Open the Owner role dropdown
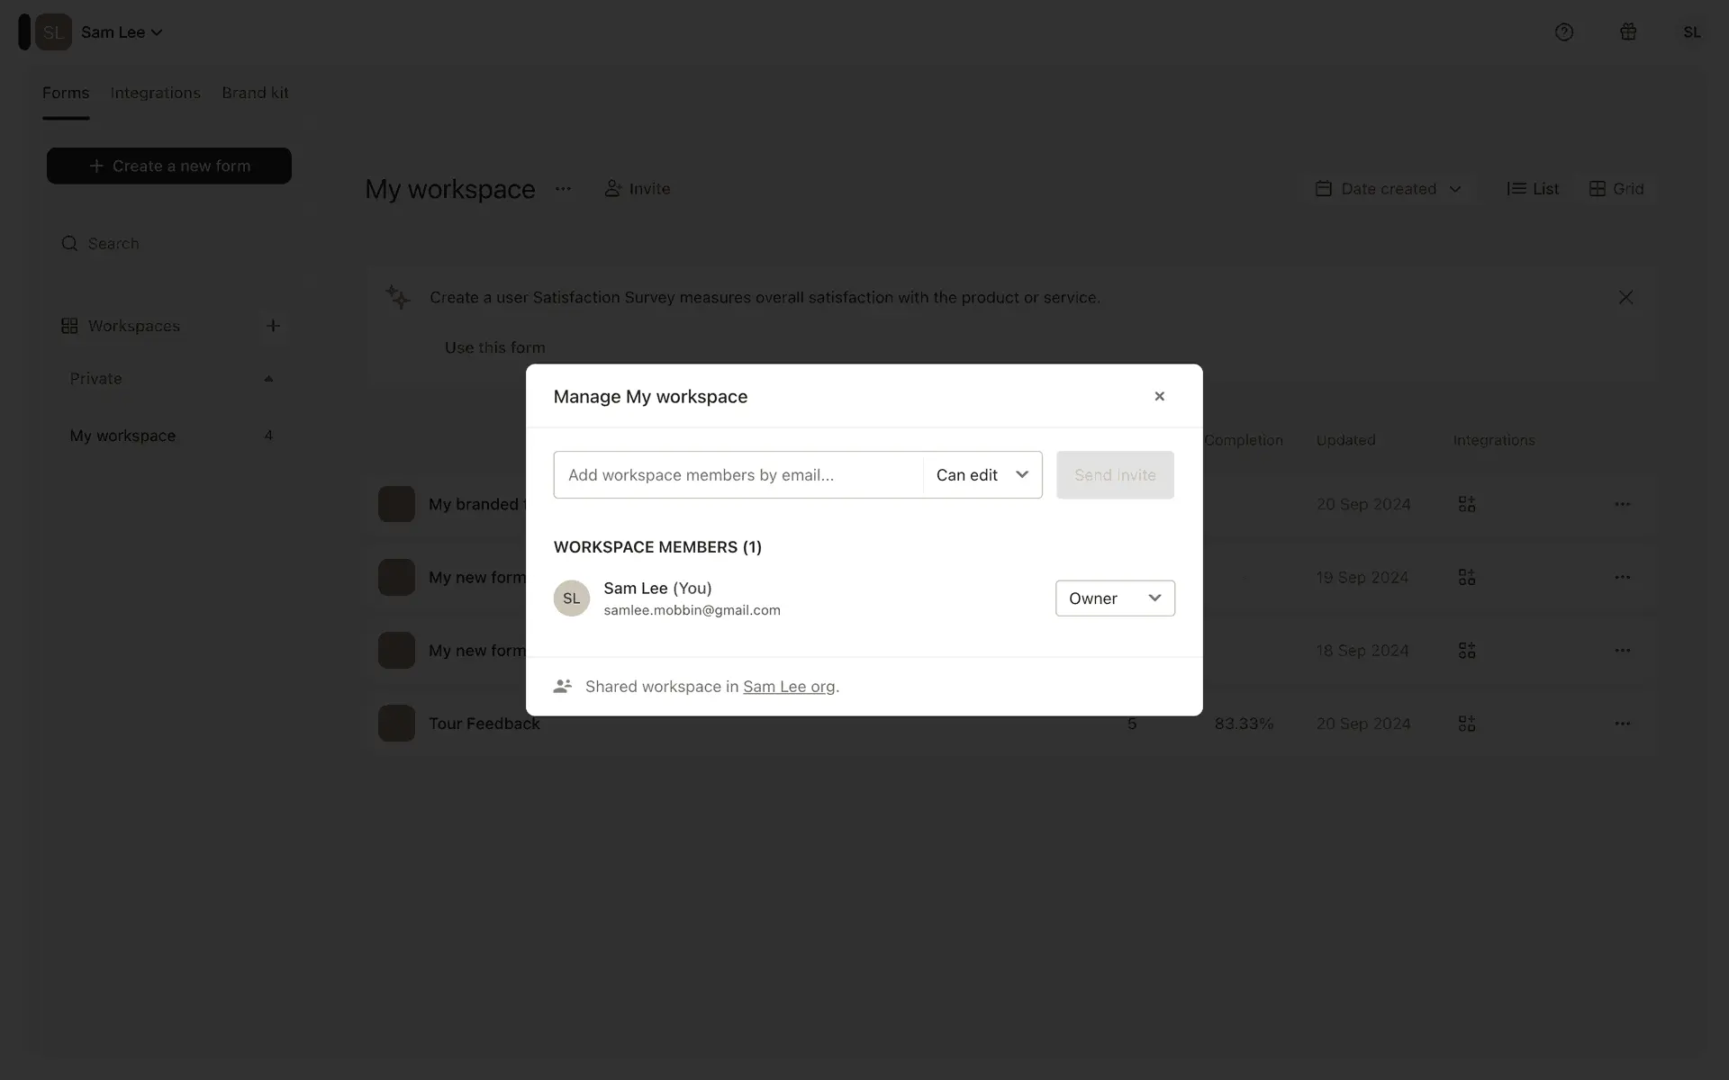Viewport: 1729px width, 1080px height. 1115,598
